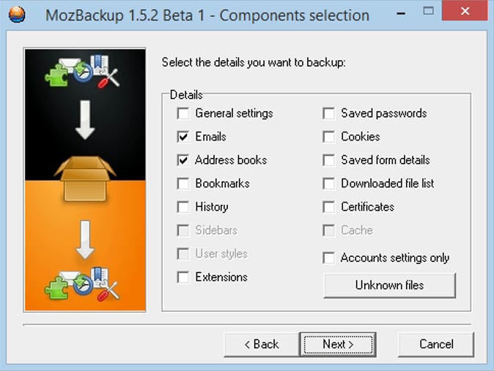Enable Saved form details backup
The height and width of the screenshot is (371, 494).
point(328,160)
